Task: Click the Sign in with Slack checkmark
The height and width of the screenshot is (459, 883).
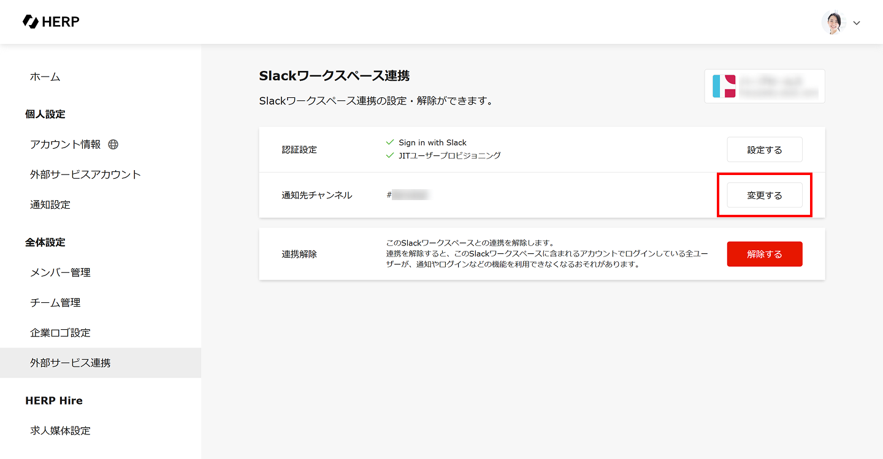Action: click(390, 142)
